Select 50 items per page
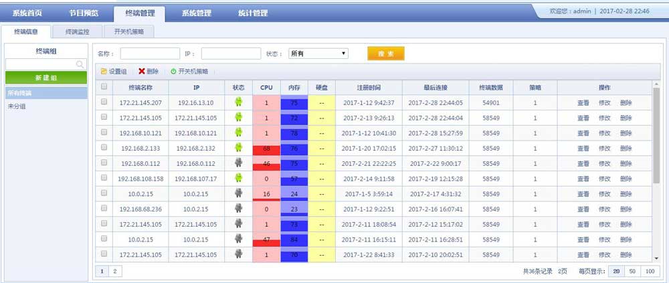This screenshot has width=669, height=283. (x=632, y=271)
